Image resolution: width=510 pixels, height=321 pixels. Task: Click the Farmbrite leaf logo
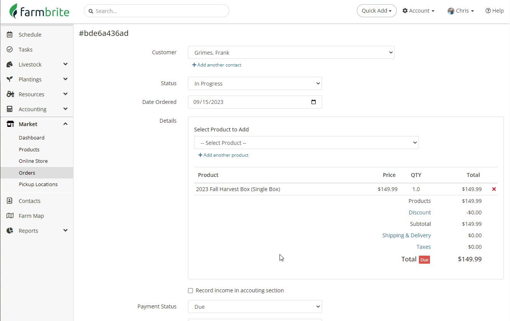14,11
